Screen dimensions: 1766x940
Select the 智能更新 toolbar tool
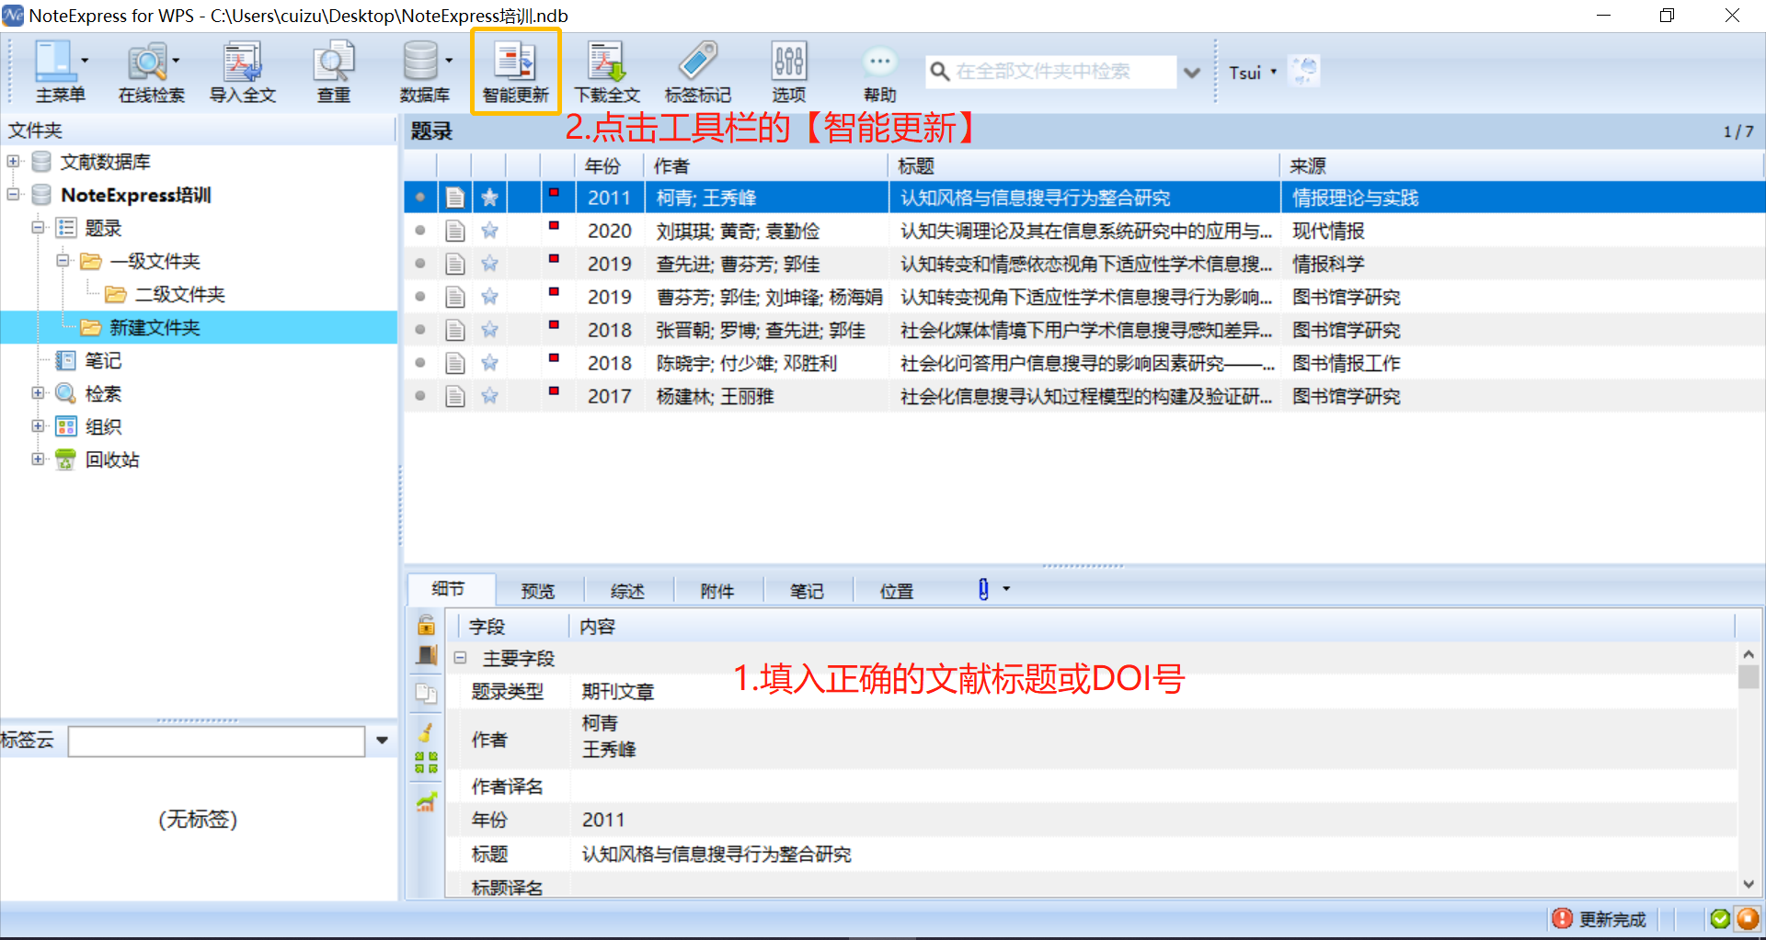pyautogui.click(x=514, y=71)
